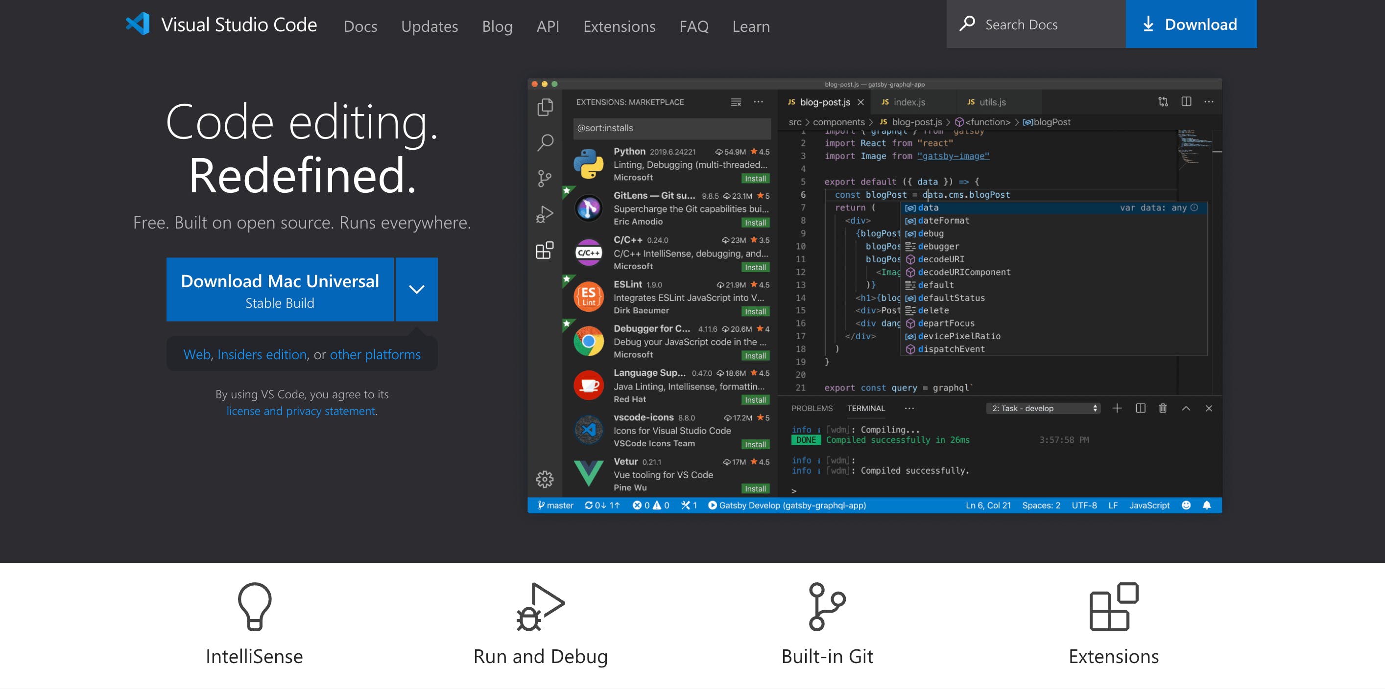Click the Vetur extension logo icon
1385x689 pixels.
(588, 473)
